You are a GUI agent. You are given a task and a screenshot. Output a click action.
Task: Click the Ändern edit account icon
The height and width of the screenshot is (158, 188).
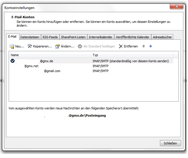(x=58, y=46)
